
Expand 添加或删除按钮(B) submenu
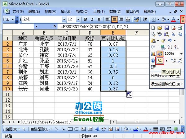coord(167,84)
